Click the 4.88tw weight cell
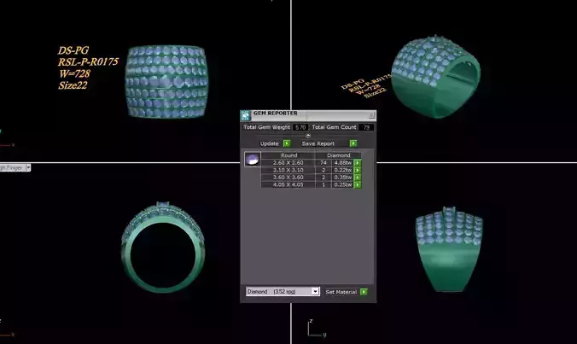This screenshot has width=577, height=344. tap(342, 163)
